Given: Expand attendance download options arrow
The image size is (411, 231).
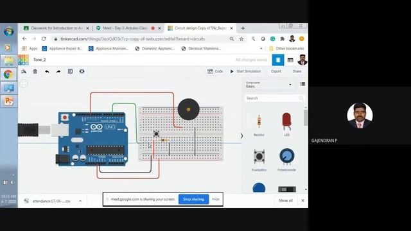Looking at the screenshot, I should (80, 201).
